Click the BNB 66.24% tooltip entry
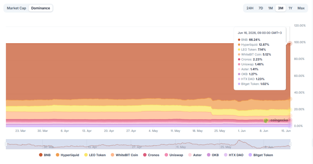The width and height of the screenshot is (313, 164). (x=249, y=40)
